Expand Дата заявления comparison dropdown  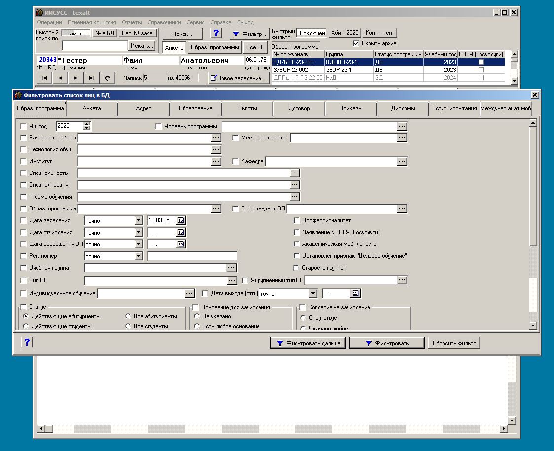click(138, 221)
